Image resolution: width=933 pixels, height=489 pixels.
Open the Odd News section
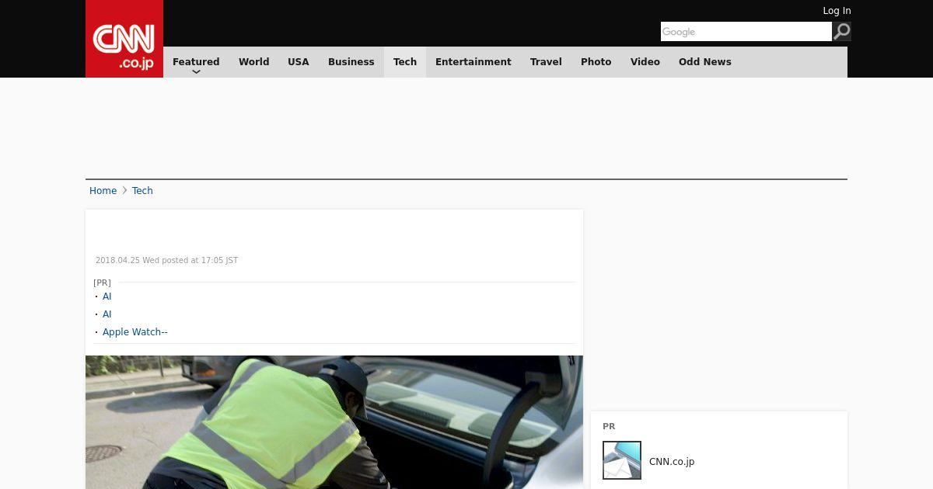(x=705, y=62)
